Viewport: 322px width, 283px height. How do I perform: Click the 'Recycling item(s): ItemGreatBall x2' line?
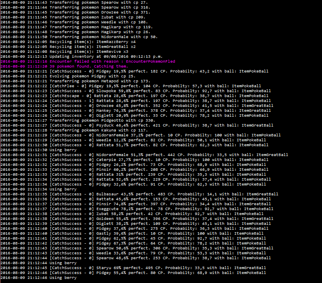click(x=68, y=47)
